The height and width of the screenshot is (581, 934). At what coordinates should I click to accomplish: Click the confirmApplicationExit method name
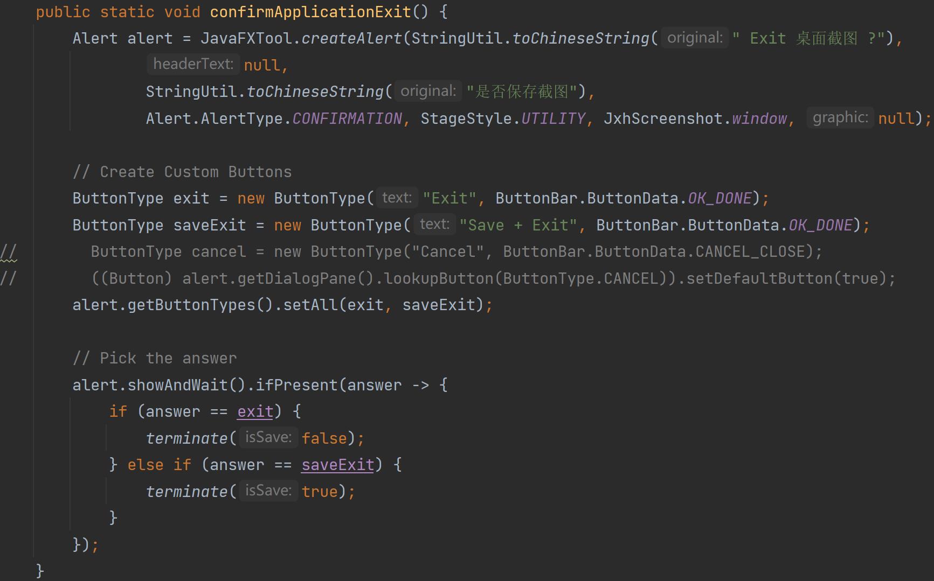[x=310, y=12]
